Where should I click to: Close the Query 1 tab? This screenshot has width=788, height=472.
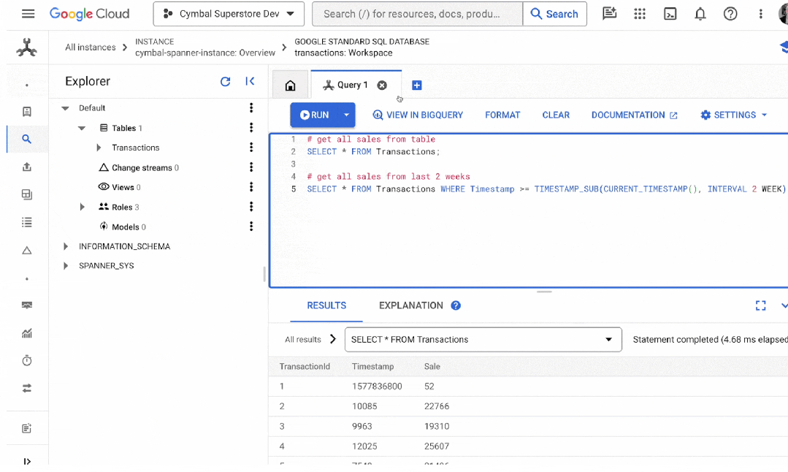(382, 85)
